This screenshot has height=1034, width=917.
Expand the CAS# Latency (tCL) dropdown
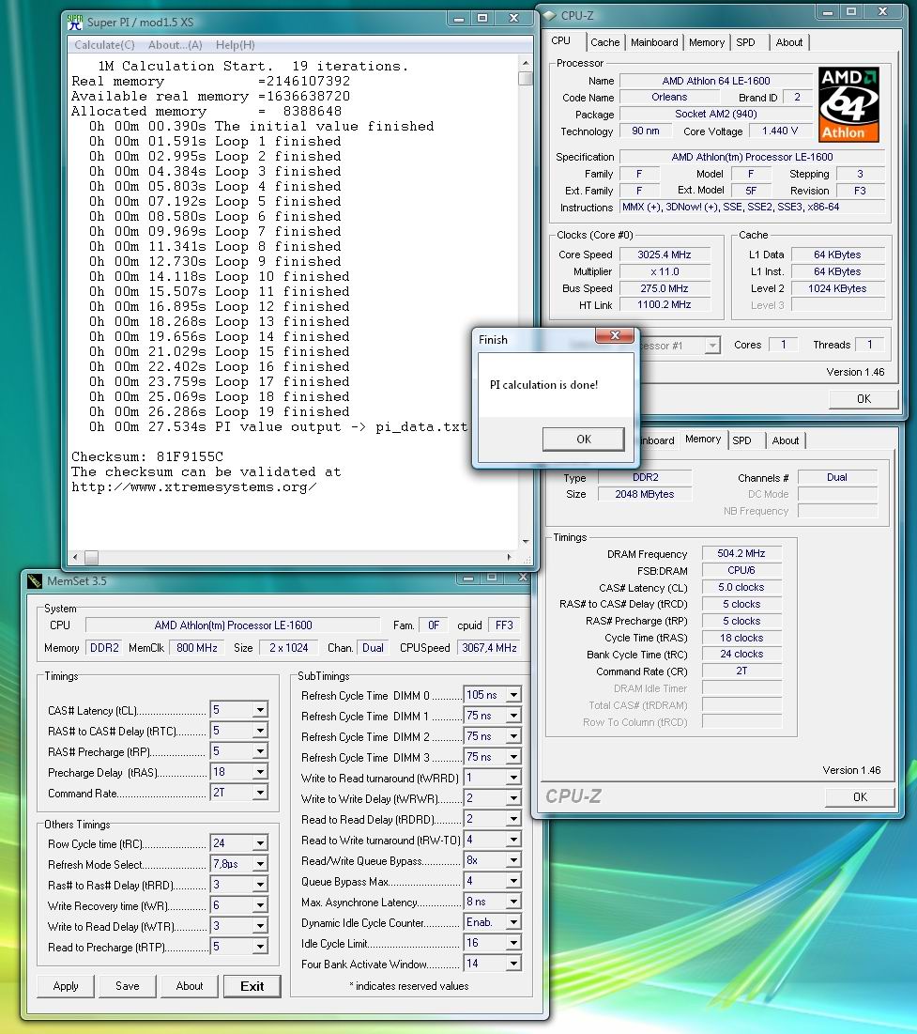point(260,710)
